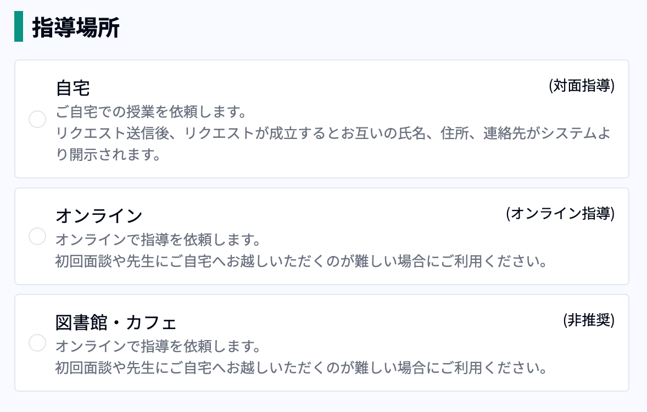Screen dimensions: 647x412
Task: Click the 図書館・カフェ option title
Action: click(116, 322)
